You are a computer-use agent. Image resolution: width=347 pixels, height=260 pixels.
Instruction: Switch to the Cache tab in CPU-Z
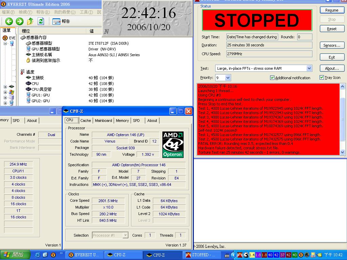click(86, 121)
